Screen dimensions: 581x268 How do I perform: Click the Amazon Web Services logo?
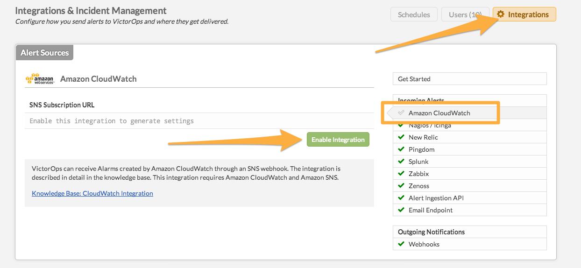pos(40,79)
